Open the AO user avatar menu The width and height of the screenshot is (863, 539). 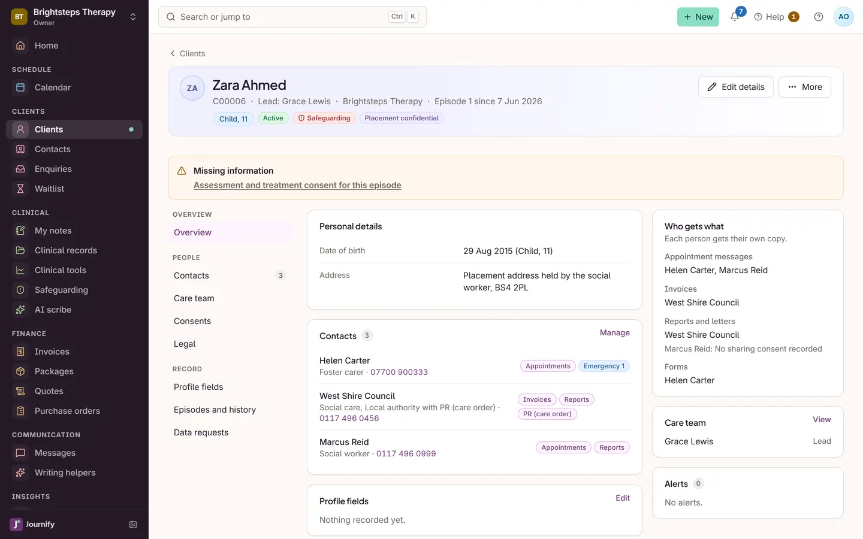point(843,17)
